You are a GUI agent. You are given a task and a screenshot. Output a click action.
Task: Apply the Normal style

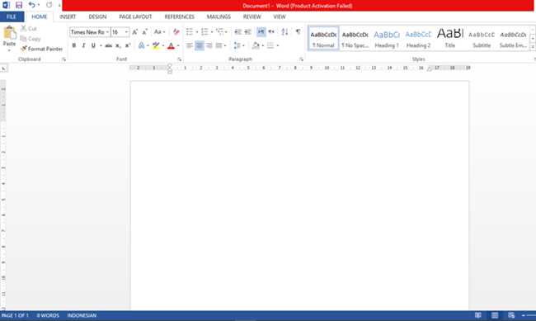pyautogui.click(x=323, y=39)
